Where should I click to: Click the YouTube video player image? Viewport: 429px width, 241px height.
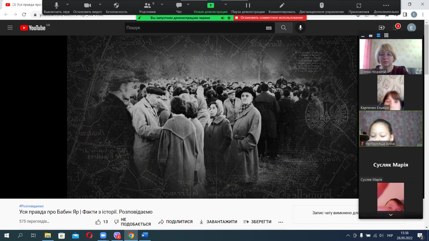point(212,117)
